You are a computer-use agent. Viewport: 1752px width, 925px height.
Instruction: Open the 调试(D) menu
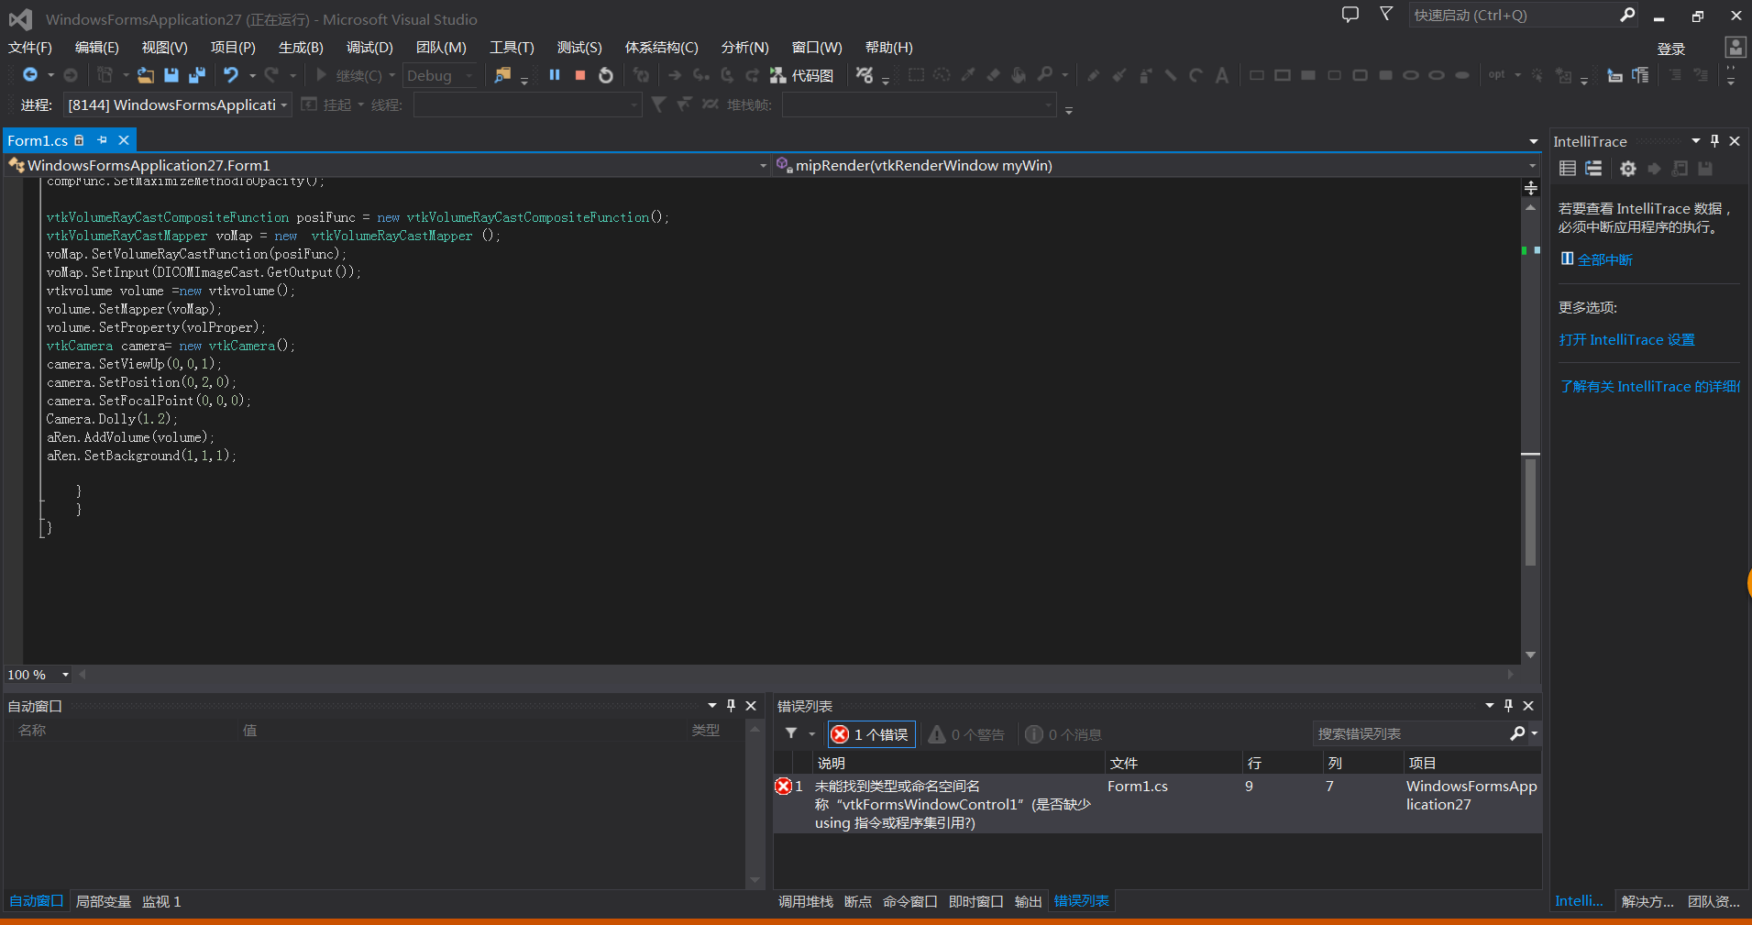[369, 48]
